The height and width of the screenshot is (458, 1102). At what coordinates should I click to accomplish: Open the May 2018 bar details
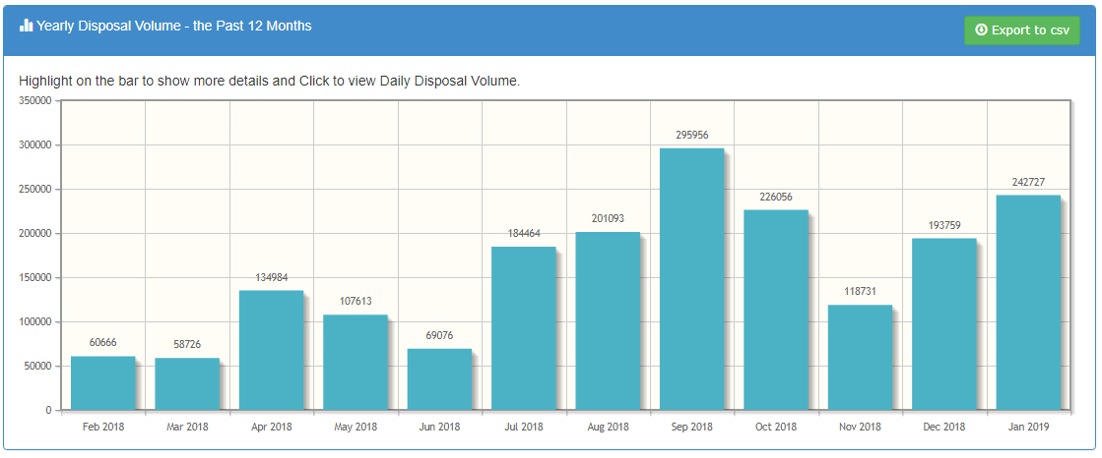click(356, 362)
